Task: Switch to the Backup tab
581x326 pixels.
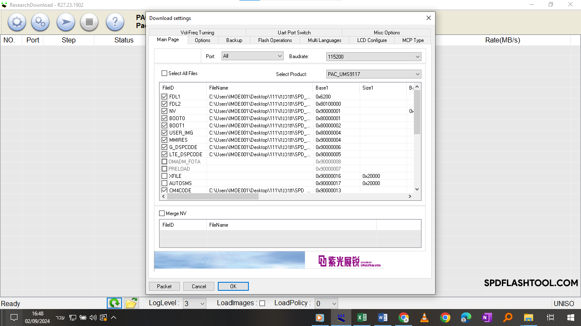Action: (234, 40)
